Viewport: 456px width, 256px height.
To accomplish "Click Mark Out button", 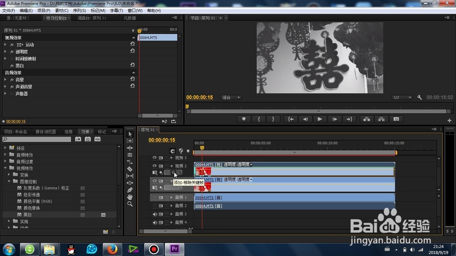I will (x=273, y=119).
